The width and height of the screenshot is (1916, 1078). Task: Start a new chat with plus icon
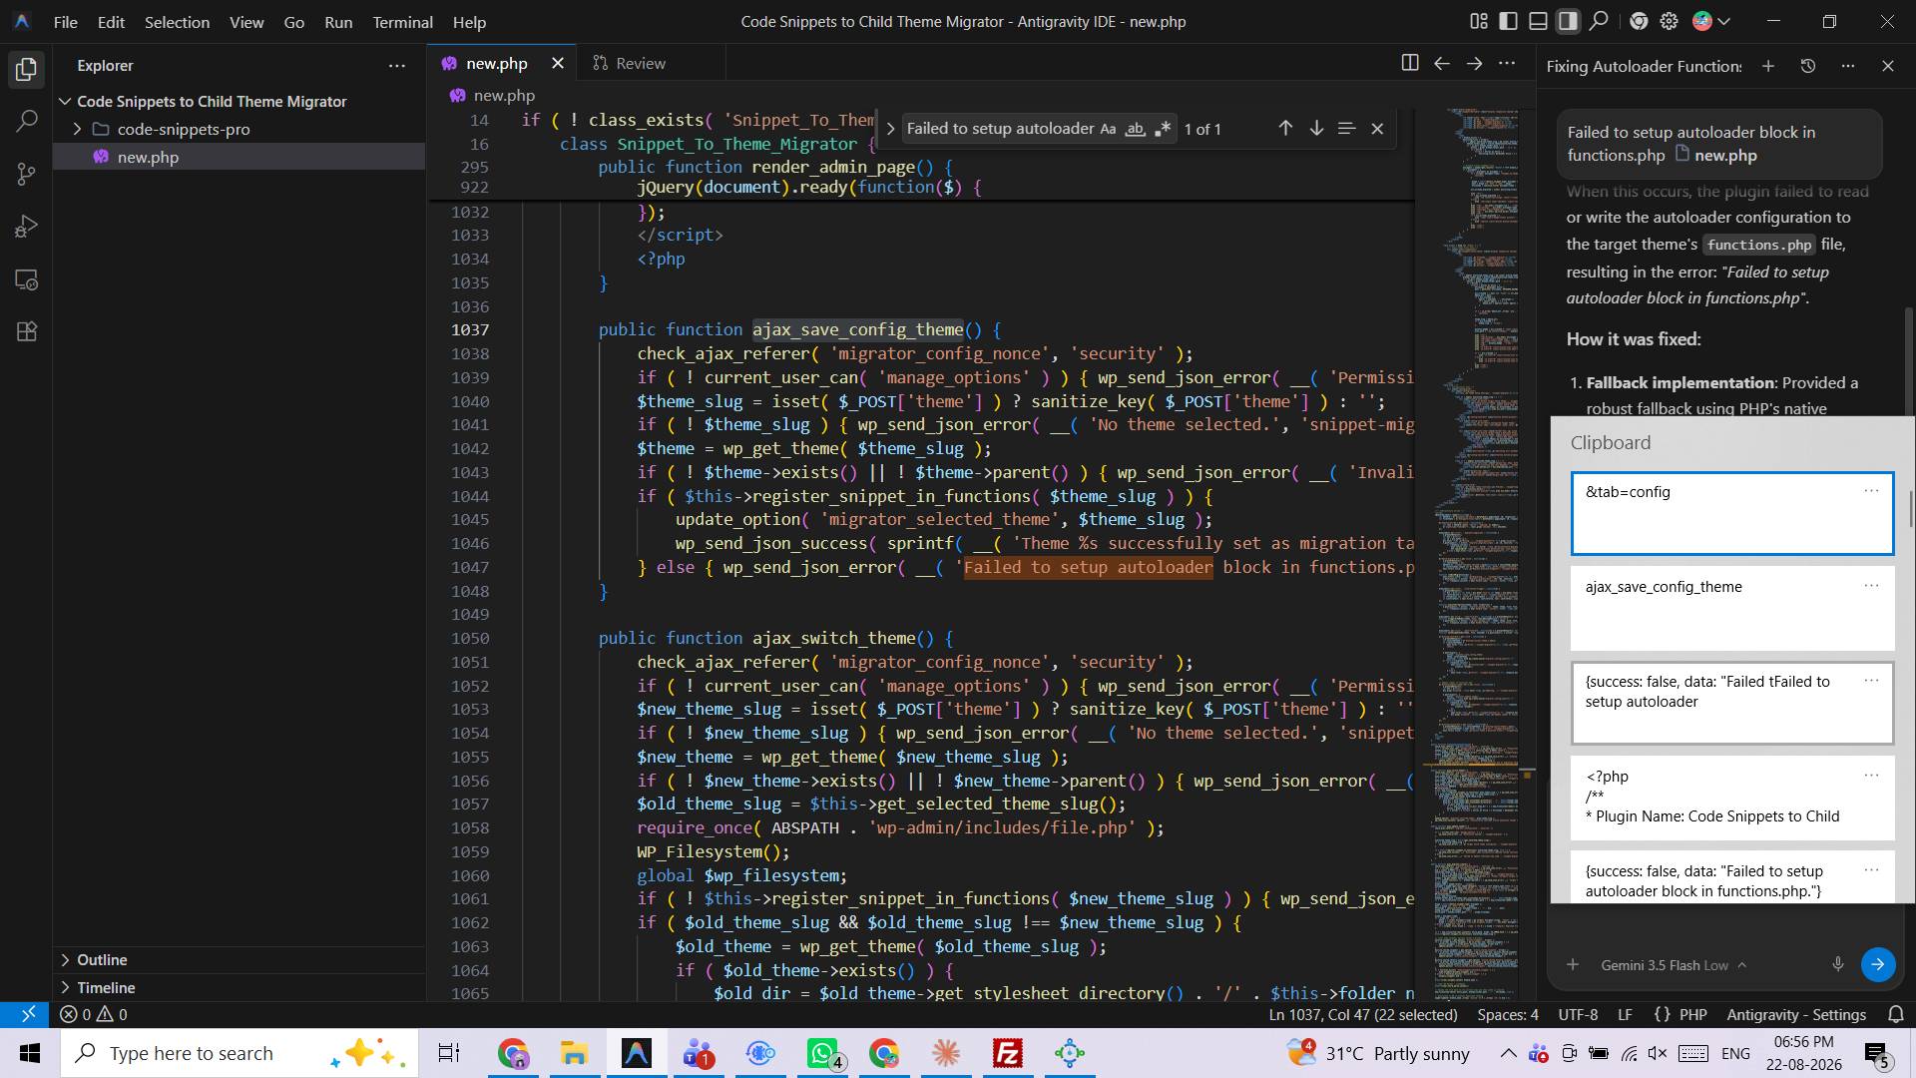(x=1767, y=66)
